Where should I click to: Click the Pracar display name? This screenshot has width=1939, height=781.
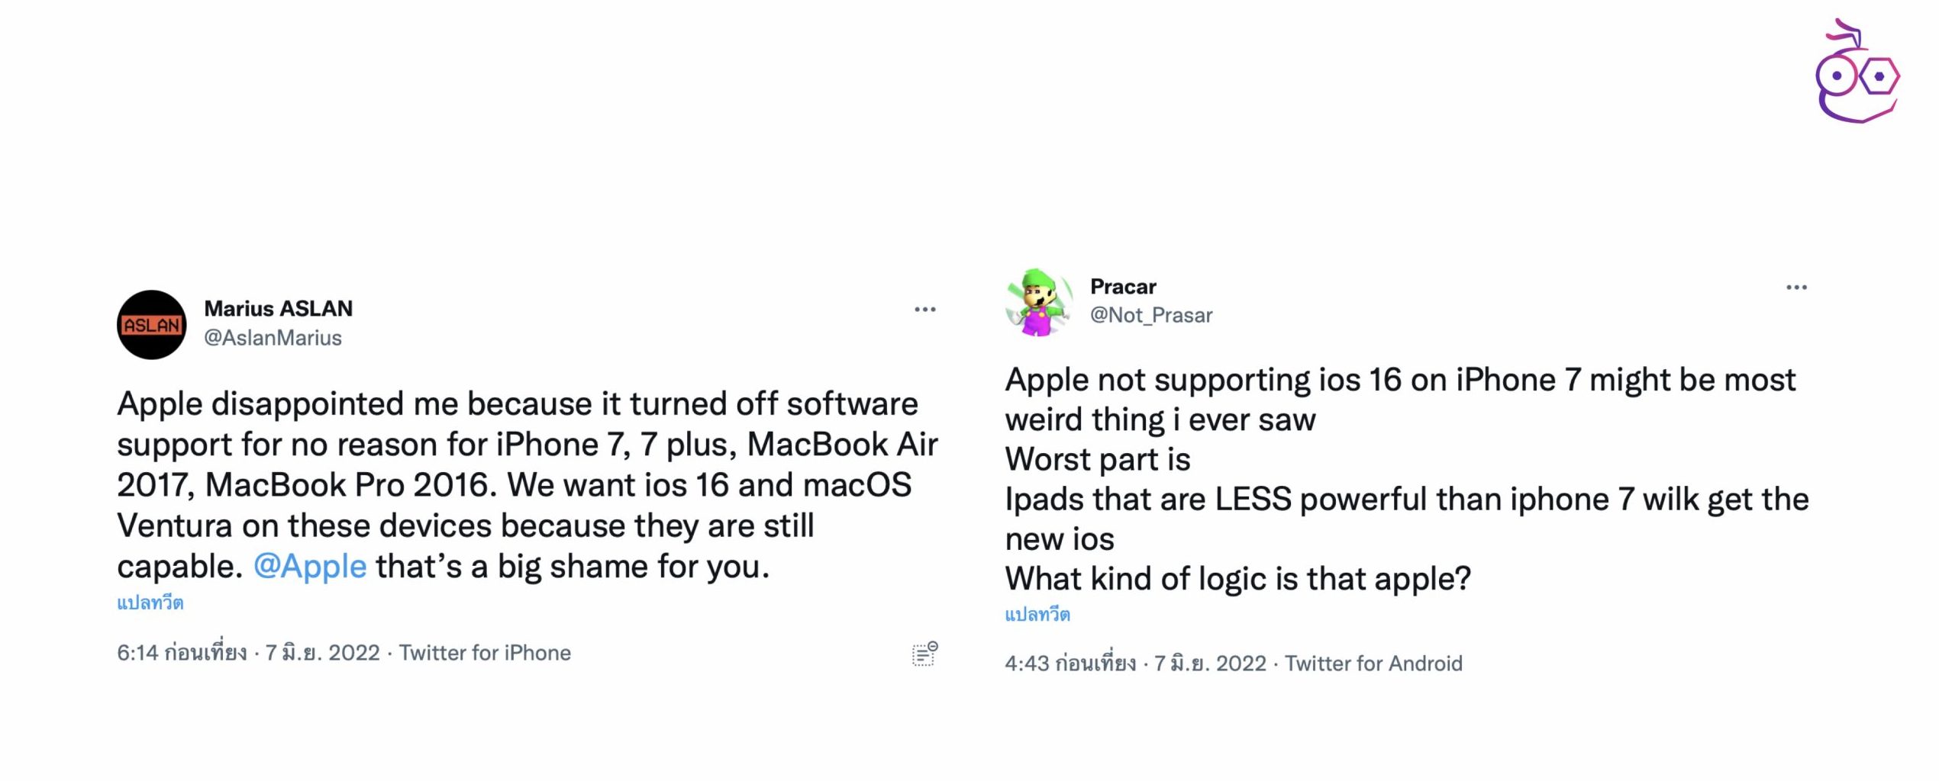click(x=1123, y=287)
